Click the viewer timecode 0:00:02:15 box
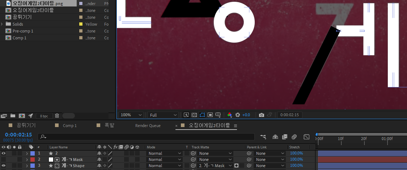 point(289,115)
